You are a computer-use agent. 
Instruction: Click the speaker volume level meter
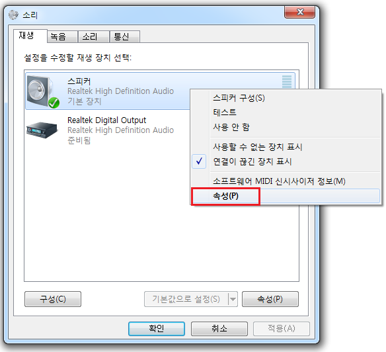pyautogui.click(x=287, y=81)
